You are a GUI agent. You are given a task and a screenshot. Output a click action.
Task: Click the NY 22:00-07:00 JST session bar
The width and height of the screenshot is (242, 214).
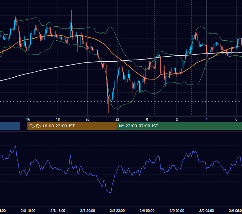point(179,126)
